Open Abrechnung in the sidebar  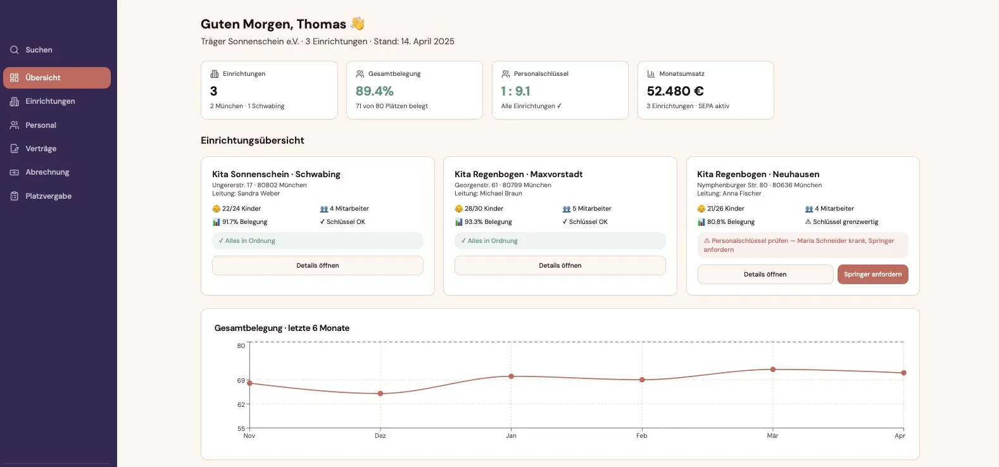[x=57, y=172]
